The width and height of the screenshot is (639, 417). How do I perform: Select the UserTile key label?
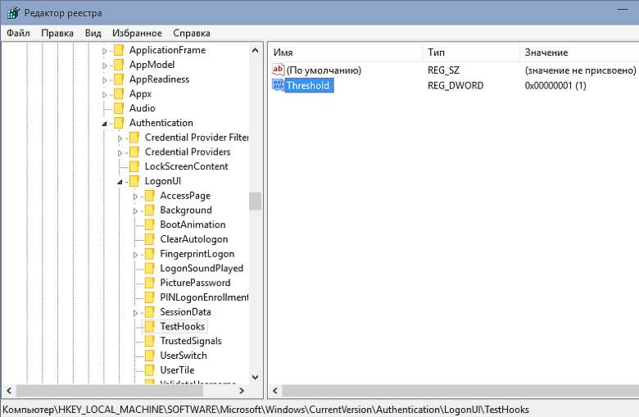pos(177,370)
